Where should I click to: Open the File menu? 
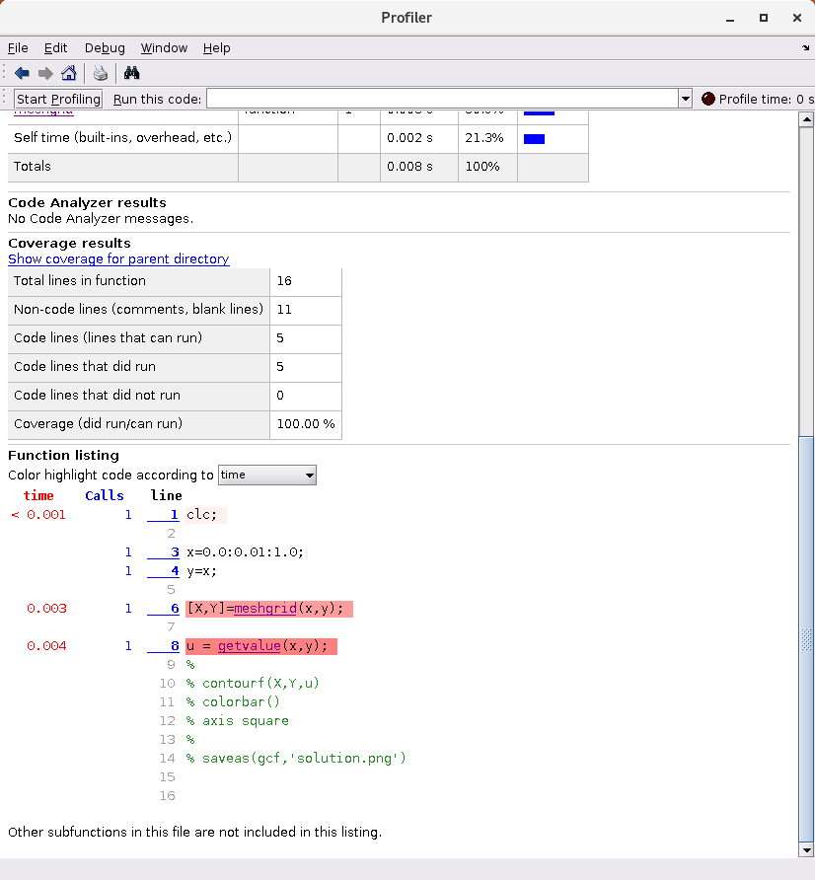[x=18, y=48]
